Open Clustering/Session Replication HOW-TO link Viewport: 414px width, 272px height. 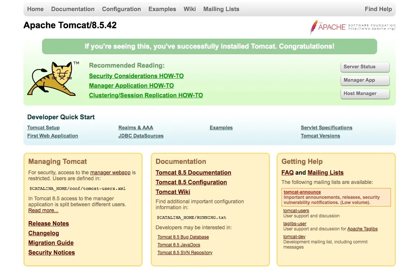[x=146, y=95]
